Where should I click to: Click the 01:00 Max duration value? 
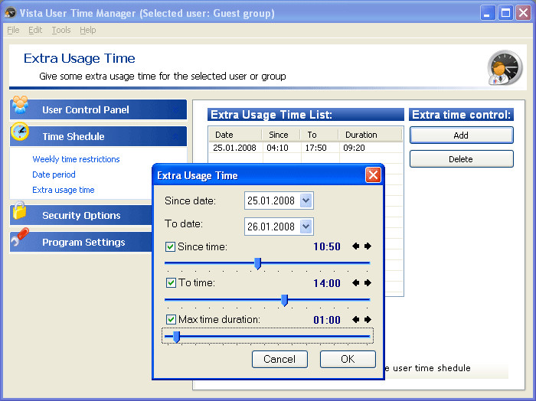pos(327,320)
